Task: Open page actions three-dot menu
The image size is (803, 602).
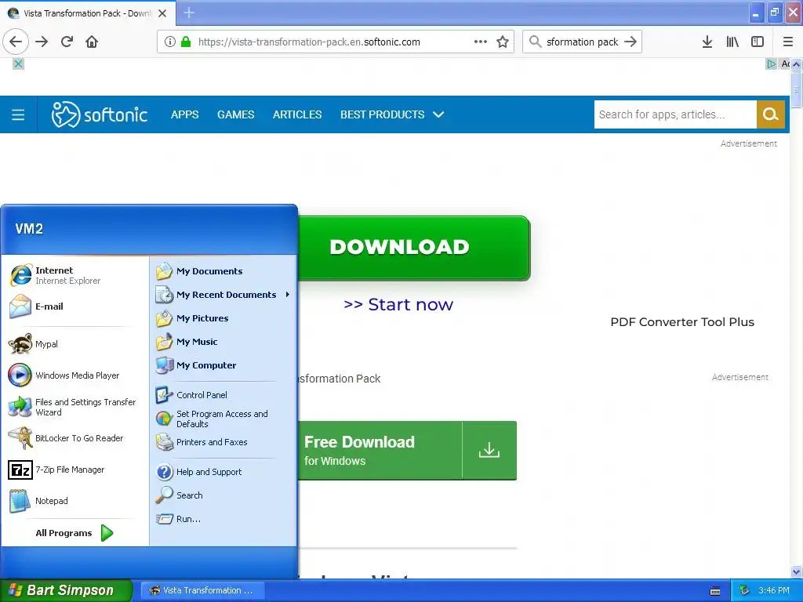Action: pyautogui.click(x=481, y=42)
